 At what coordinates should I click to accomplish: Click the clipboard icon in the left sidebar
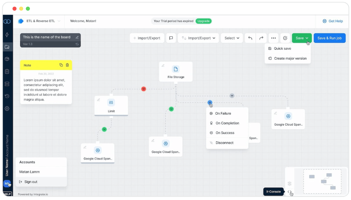click(x=7, y=71)
